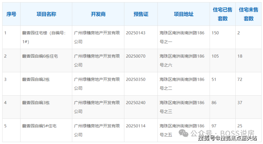Click the 项目名称 column header
Image resolution: width=263 pixels, height=144 pixels.
[46, 14]
